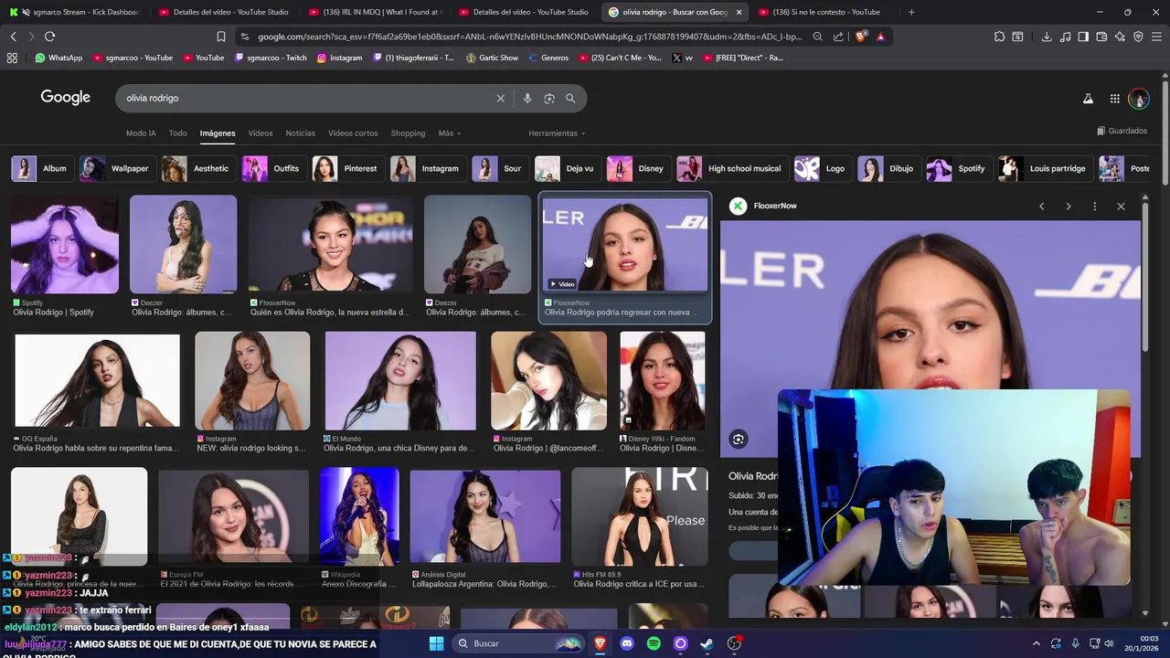Filter images by the Deja vu chip
This screenshot has height=658, width=1170.
coord(566,169)
